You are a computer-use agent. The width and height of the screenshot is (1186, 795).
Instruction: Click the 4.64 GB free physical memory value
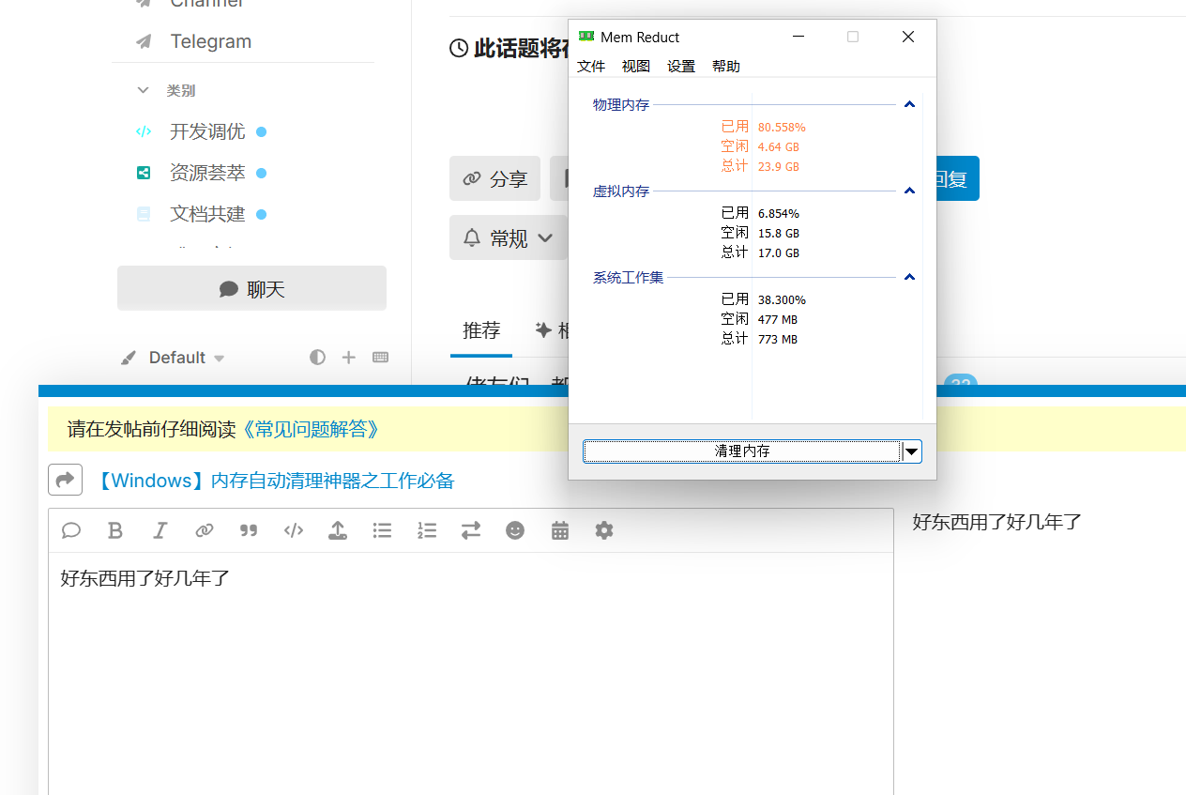tap(779, 146)
